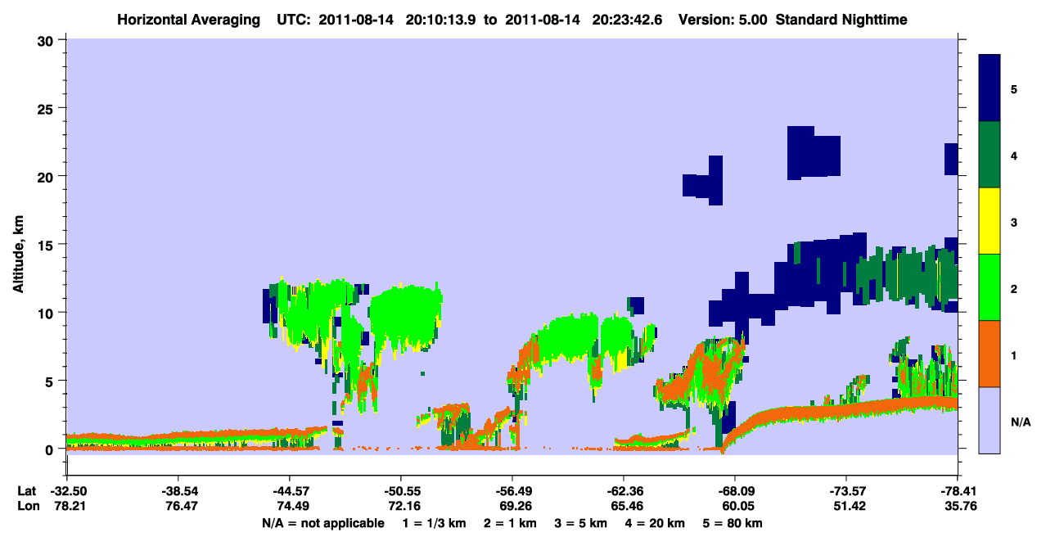1064x546 pixels.
Task: Click the colorbar label 5
Action: [x=1014, y=88]
